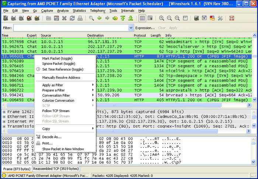Viewport: 258px width, 179px height.
Task: Start a new live capture icon
Action: [x=21, y=18]
